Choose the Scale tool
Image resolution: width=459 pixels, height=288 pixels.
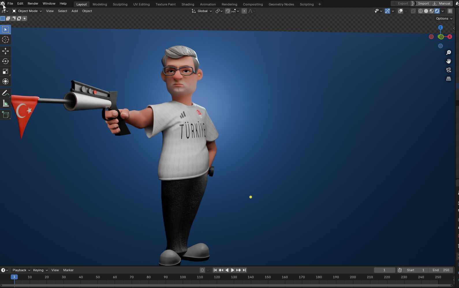[5, 71]
